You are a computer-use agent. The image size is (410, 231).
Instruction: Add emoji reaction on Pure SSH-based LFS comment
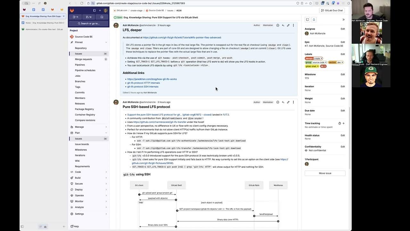(x=278, y=102)
